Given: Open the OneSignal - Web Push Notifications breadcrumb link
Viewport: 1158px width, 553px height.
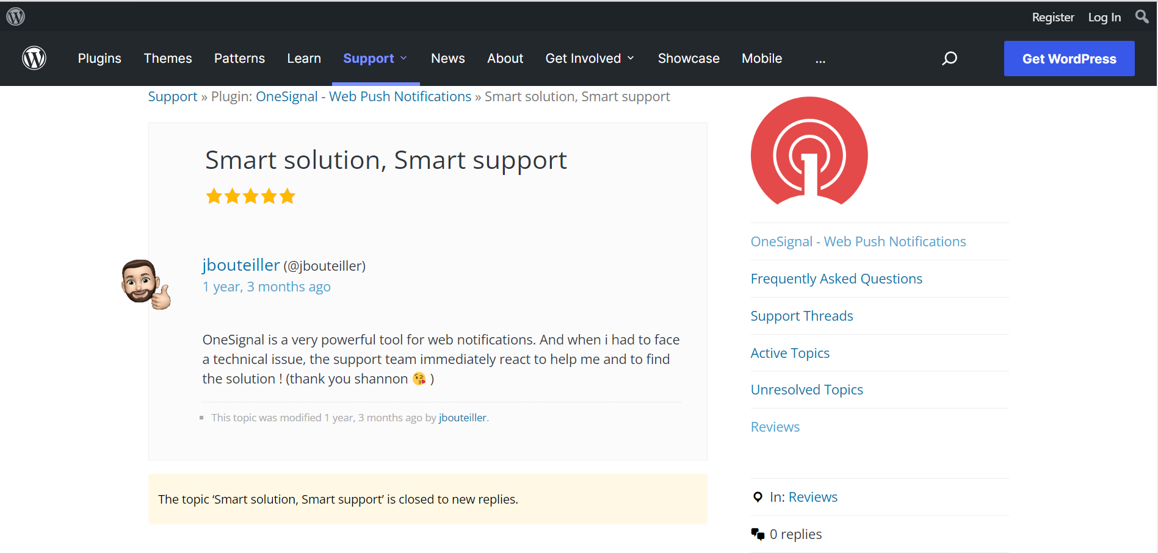Looking at the screenshot, I should pos(363,96).
